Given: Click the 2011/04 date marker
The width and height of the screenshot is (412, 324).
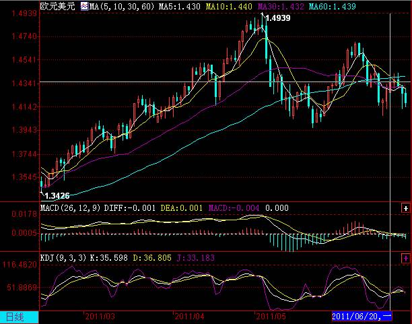Looking at the screenshot, I should click(x=189, y=317).
